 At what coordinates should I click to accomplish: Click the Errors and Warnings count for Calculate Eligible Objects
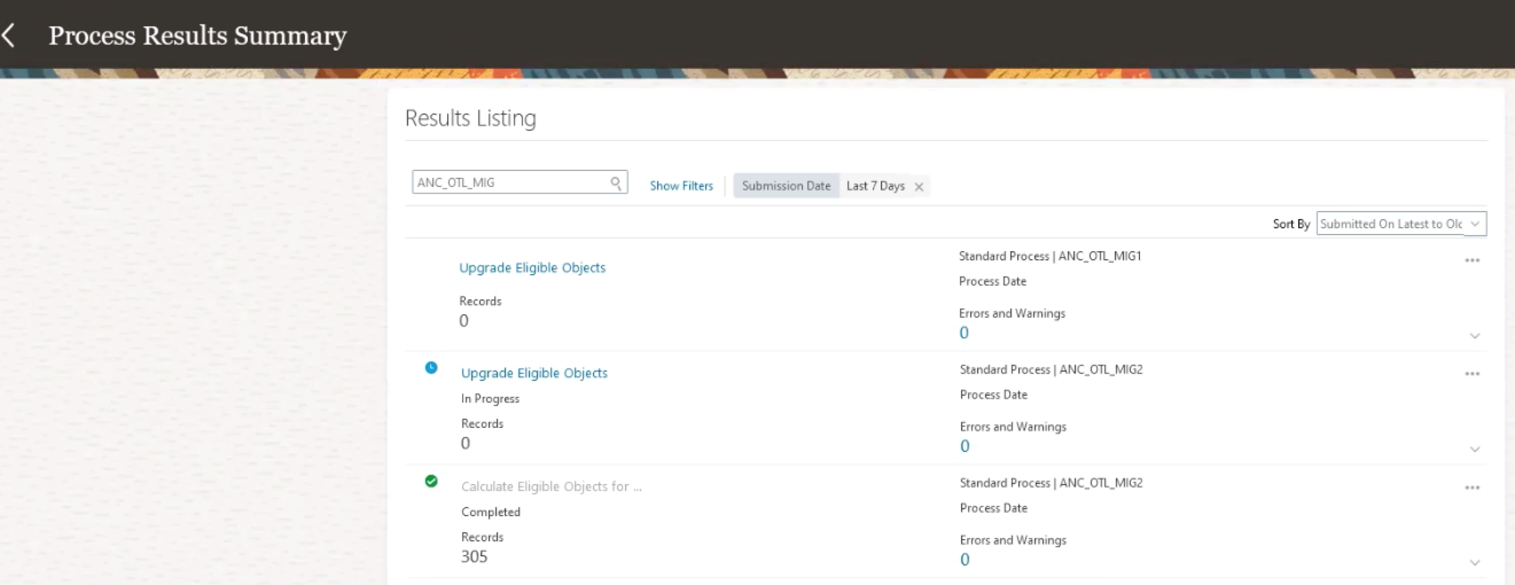pyautogui.click(x=964, y=559)
